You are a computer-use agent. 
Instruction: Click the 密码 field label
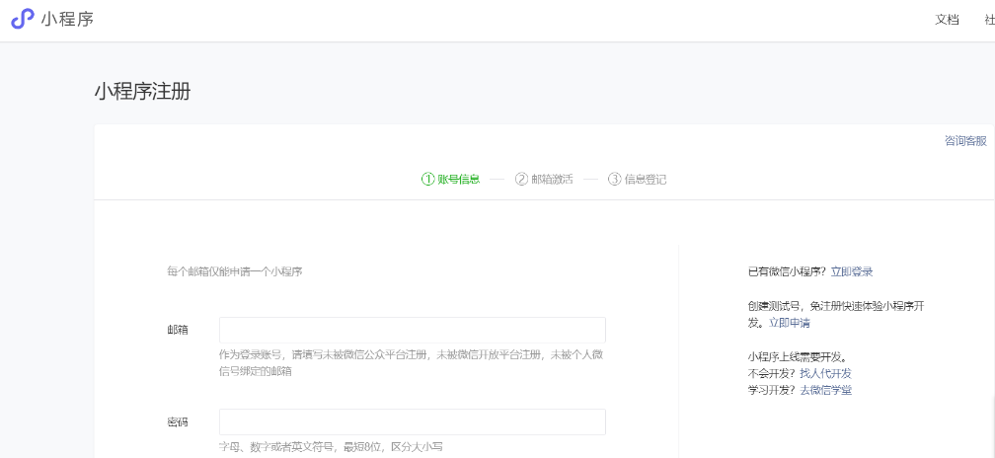click(178, 421)
